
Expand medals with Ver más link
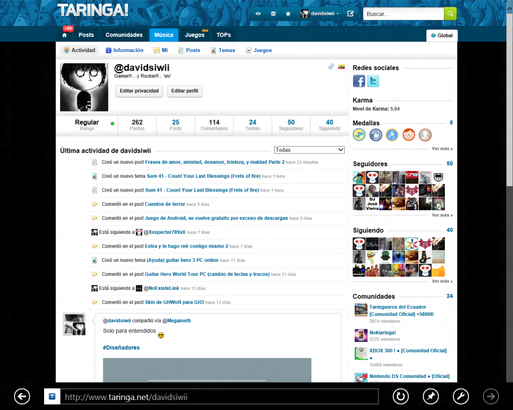[x=442, y=149]
